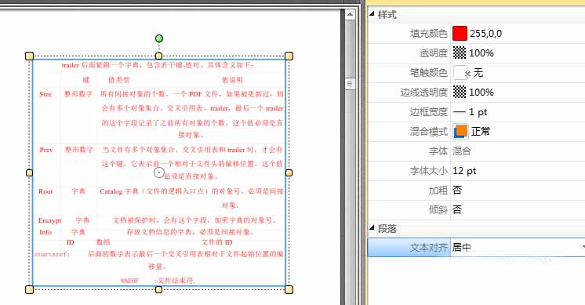The height and width of the screenshot is (305, 585).
Task: Click the blend mode orange icon
Action: pyautogui.click(x=461, y=131)
